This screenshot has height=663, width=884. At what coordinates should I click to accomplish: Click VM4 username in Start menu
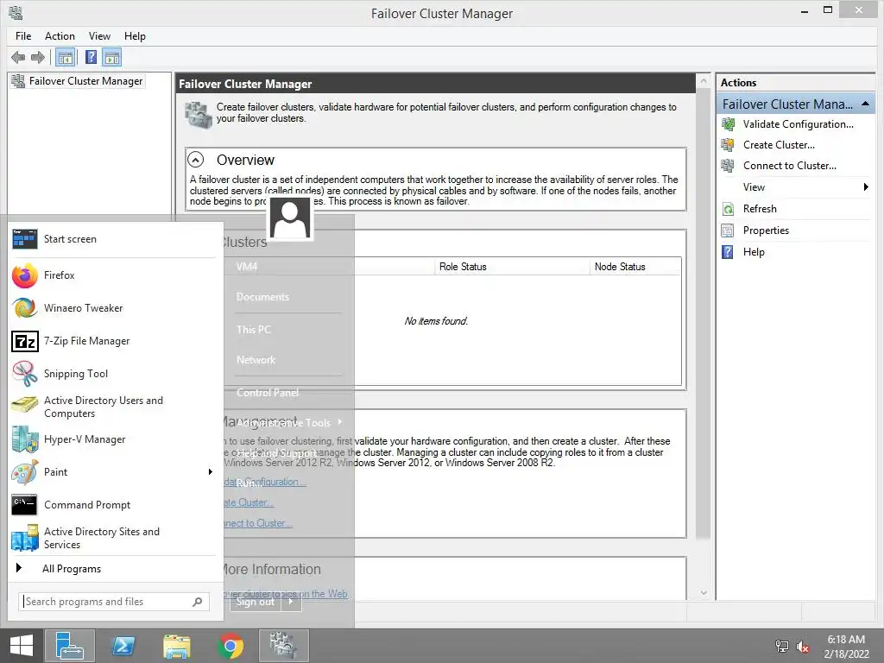pos(247,267)
